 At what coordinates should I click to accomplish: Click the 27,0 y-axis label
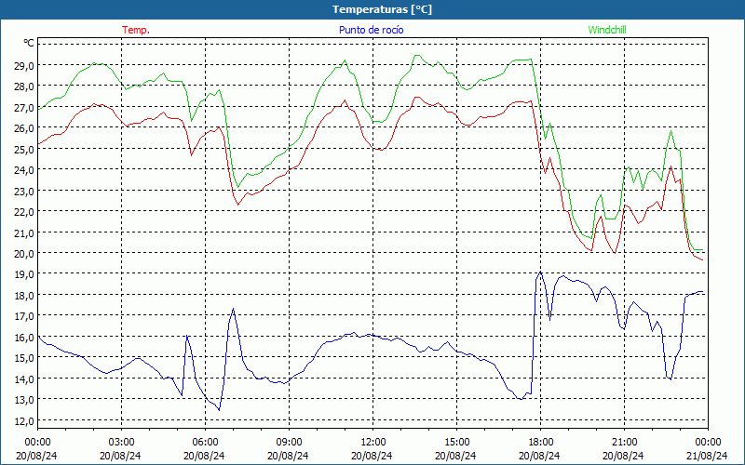point(24,107)
